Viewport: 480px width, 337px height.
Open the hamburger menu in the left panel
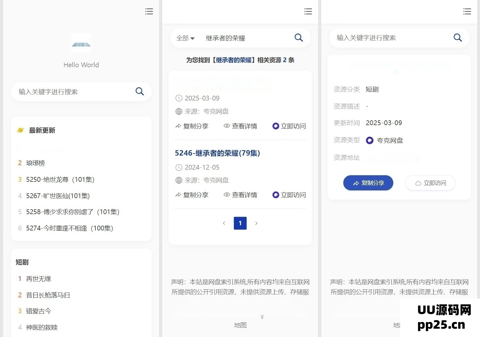(149, 12)
